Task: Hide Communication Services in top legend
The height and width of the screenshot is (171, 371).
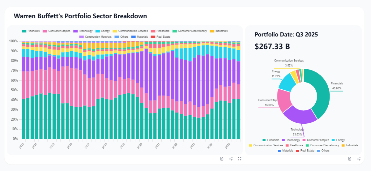Action: coord(130,31)
